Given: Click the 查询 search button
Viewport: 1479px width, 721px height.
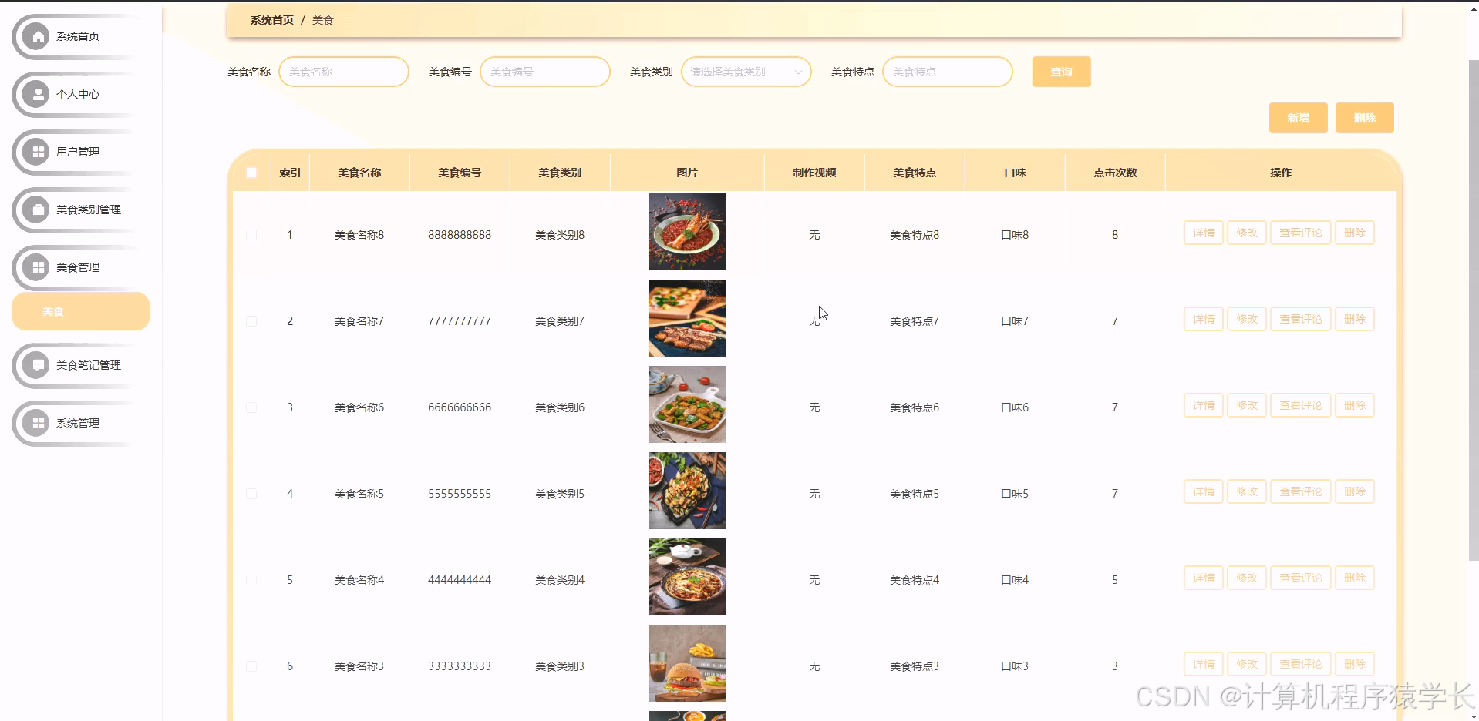Looking at the screenshot, I should pyautogui.click(x=1061, y=72).
